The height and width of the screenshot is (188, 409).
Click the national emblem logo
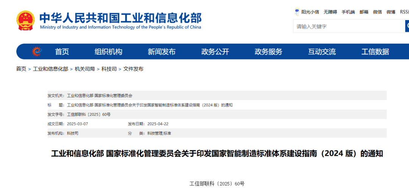point(25,20)
